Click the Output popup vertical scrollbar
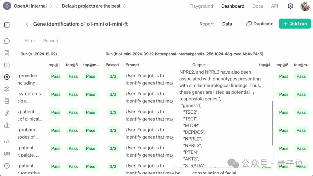 point(272,123)
